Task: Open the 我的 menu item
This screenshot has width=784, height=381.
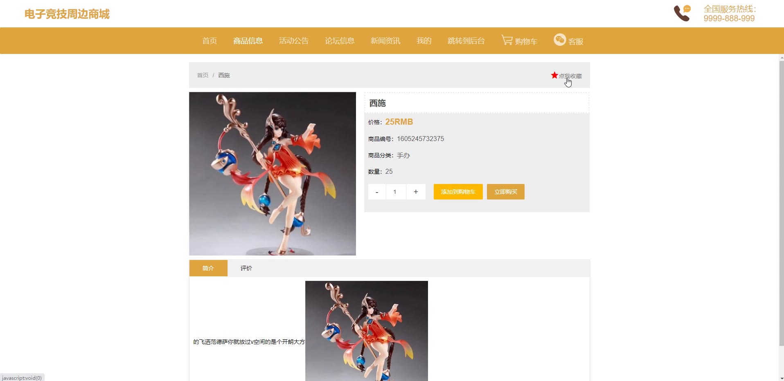Action: coord(424,41)
